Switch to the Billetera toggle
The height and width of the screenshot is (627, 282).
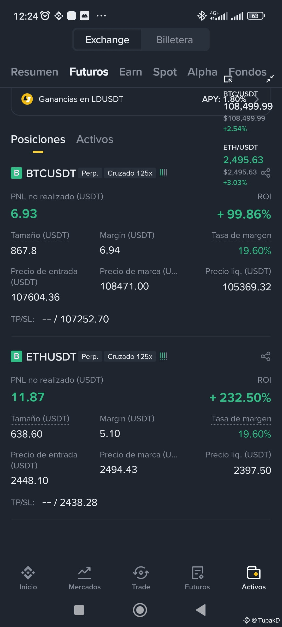tap(174, 40)
